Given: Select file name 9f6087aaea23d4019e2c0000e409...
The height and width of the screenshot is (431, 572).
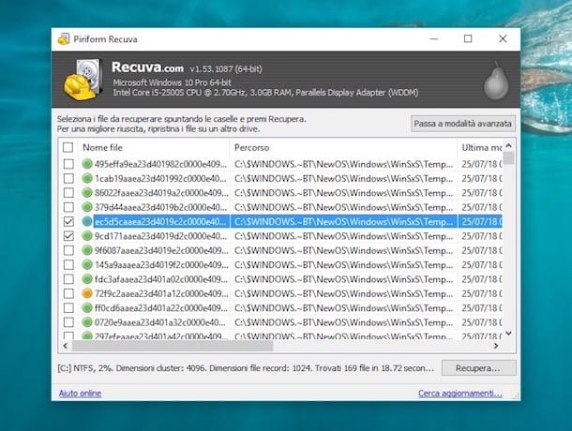Looking at the screenshot, I should [x=161, y=250].
